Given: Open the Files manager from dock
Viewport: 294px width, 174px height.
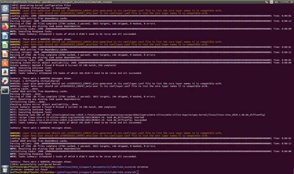Looking at the screenshot, I should pyautogui.click(x=5, y=18).
